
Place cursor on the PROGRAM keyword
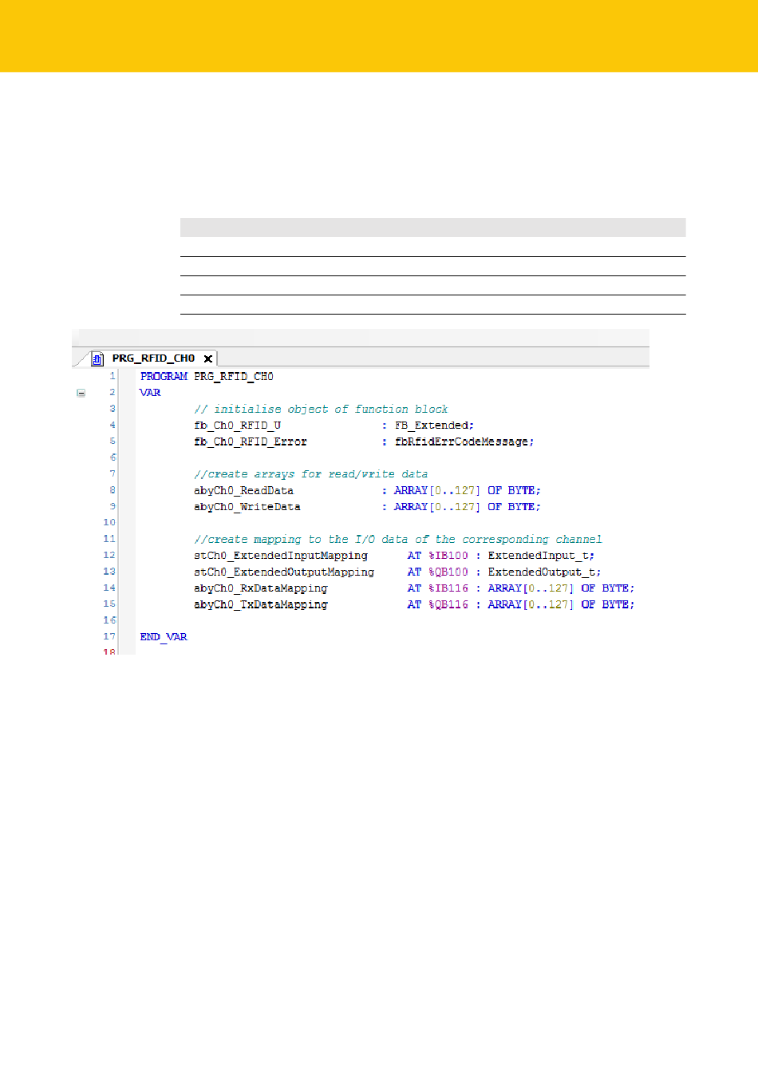(x=164, y=376)
